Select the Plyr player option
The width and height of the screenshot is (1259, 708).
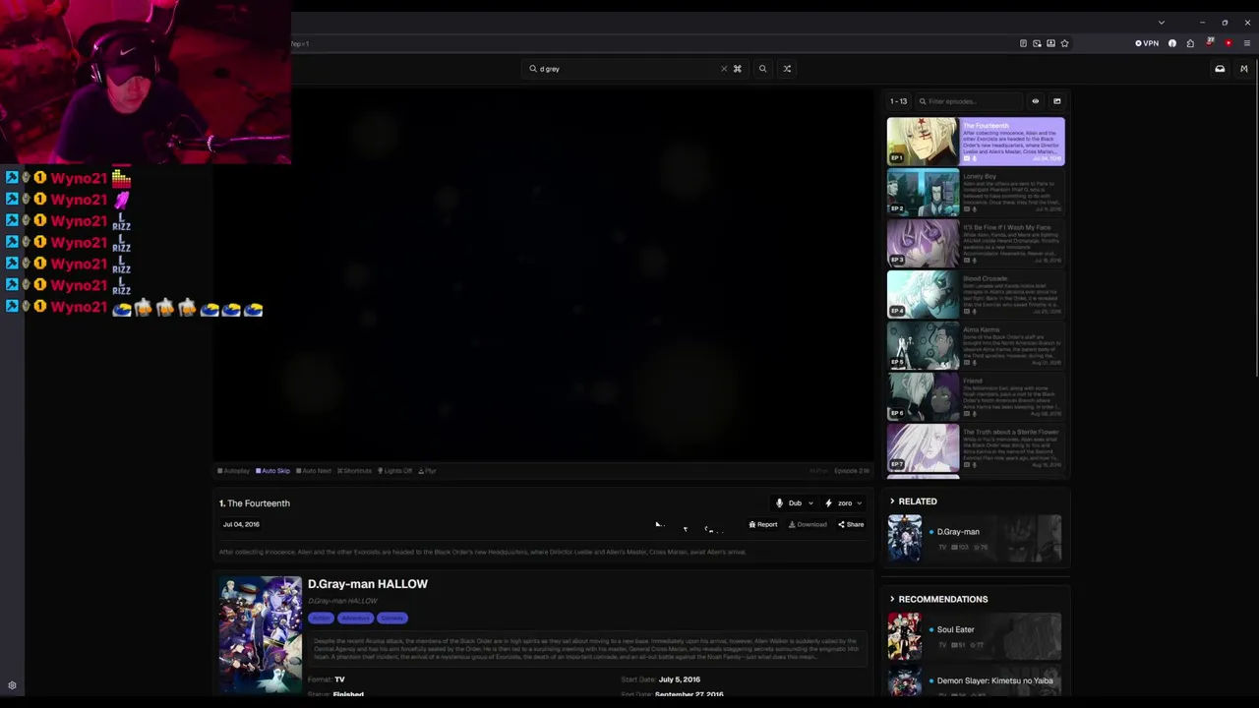tap(427, 471)
